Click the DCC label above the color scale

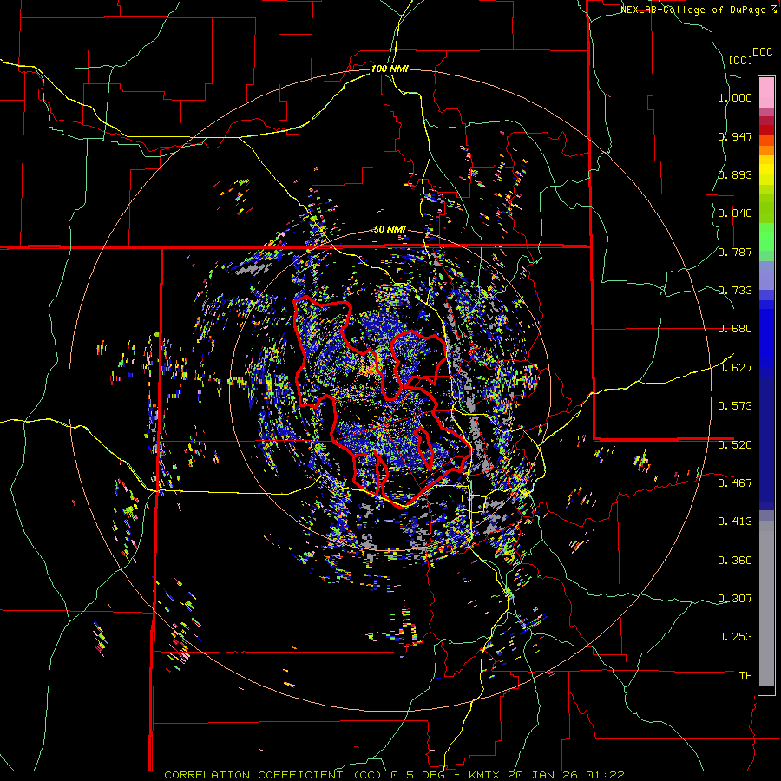(x=763, y=52)
